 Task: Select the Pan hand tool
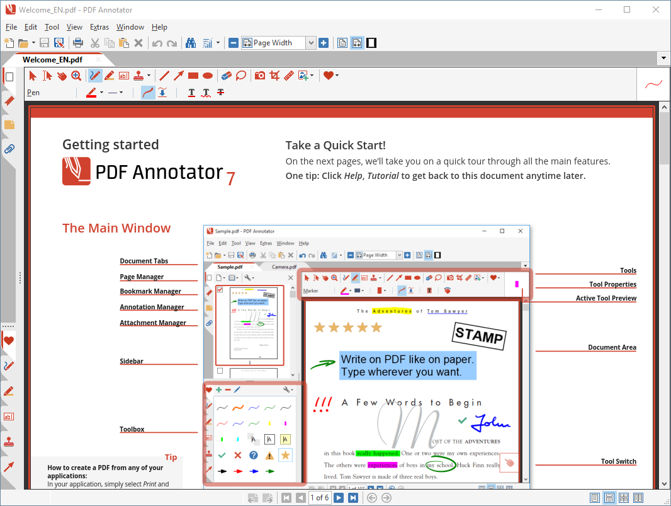click(62, 76)
